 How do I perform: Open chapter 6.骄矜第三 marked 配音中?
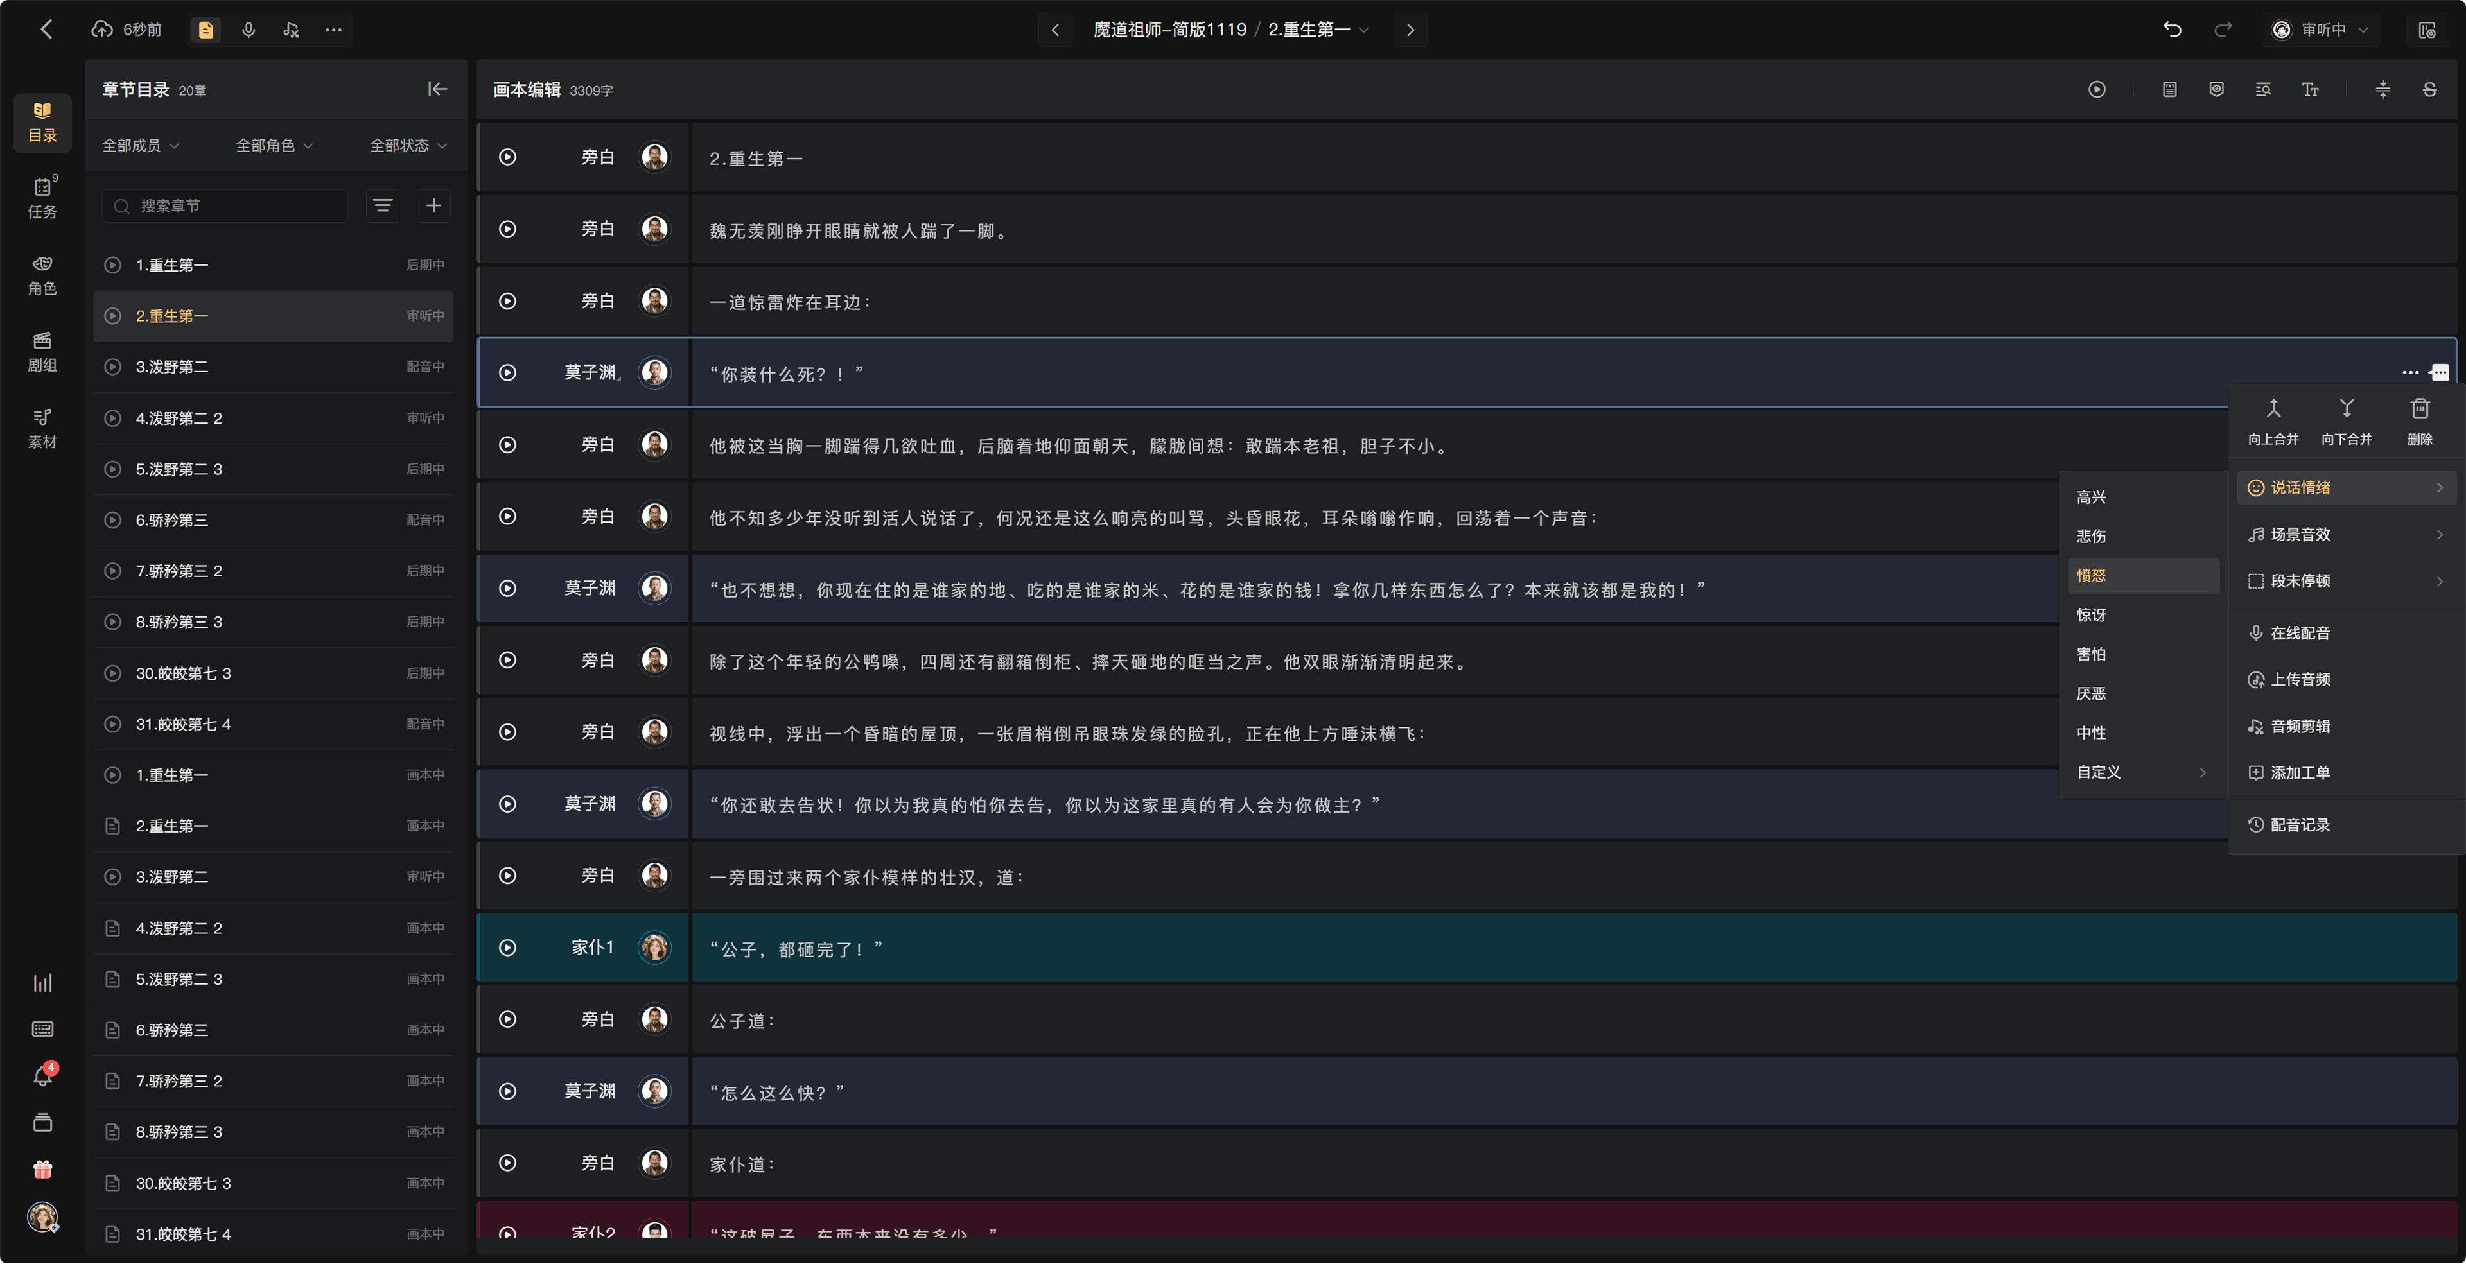click(x=273, y=521)
